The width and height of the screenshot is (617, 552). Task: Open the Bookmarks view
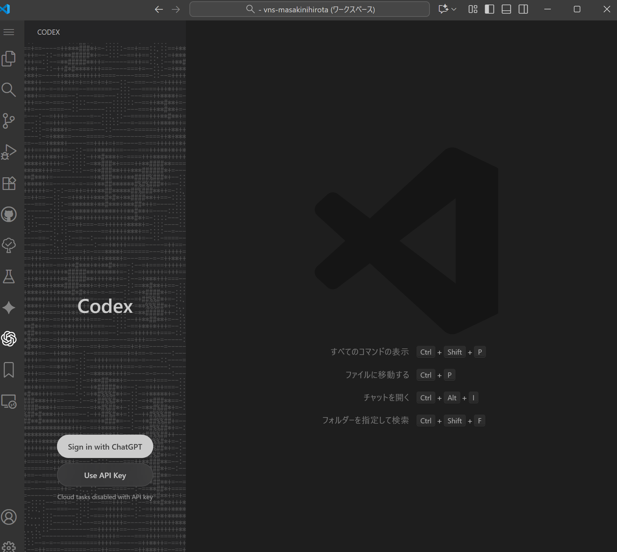click(9, 370)
